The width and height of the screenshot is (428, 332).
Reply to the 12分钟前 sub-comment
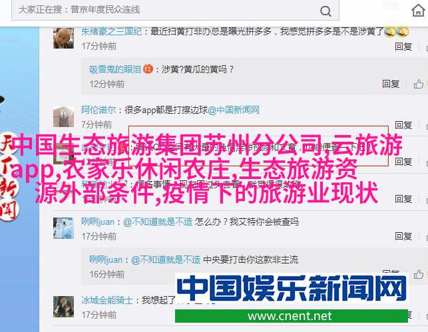coord(391,84)
